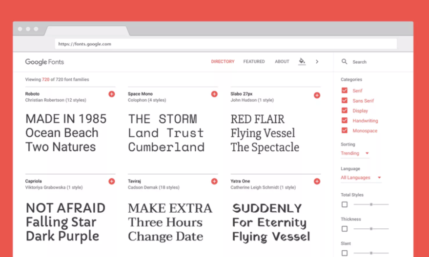Click the Categories heading
The height and width of the screenshot is (257, 429).
tap(351, 79)
